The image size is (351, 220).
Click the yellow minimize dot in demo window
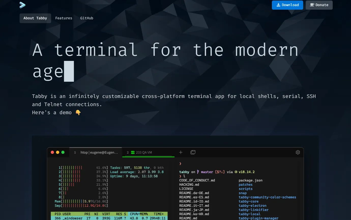tap(58, 152)
